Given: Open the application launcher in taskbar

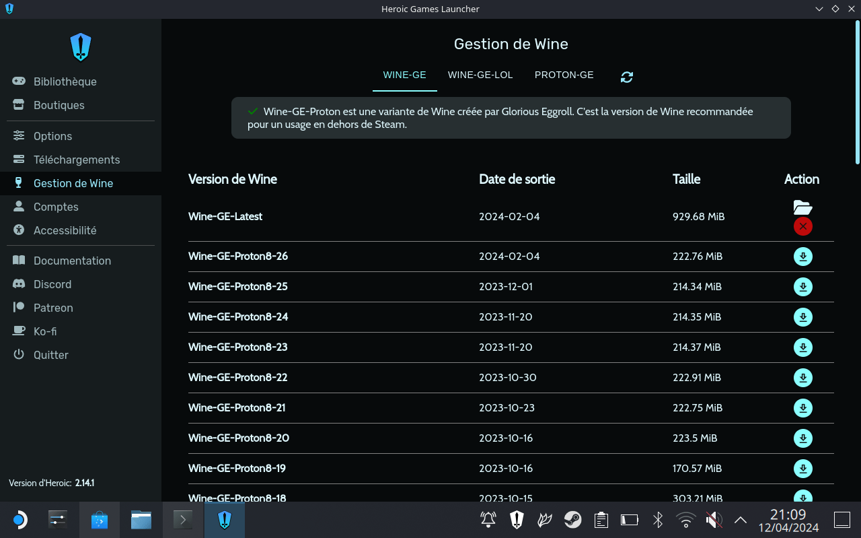Looking at the screenshot, I should pos(20,520).
